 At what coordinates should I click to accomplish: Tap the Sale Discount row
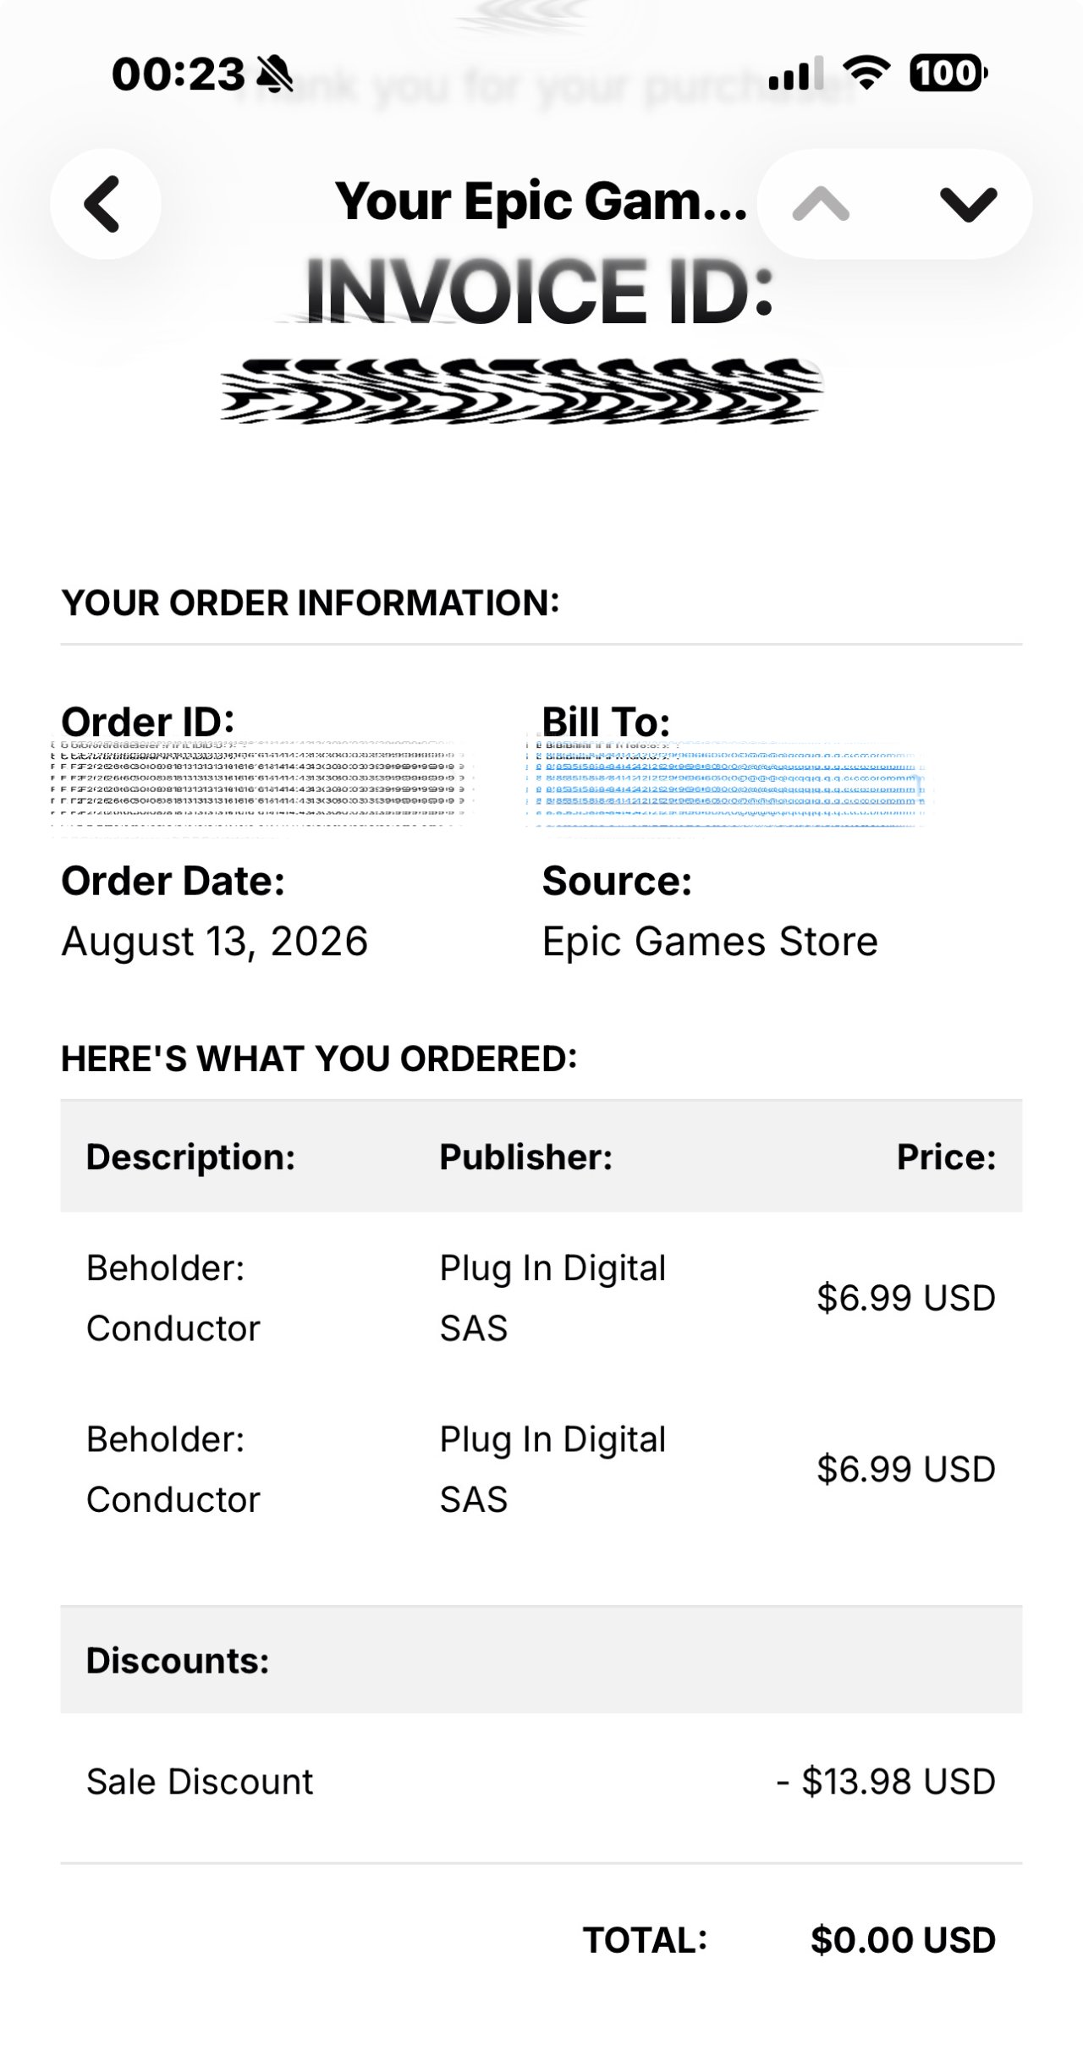pos(541,1782)
